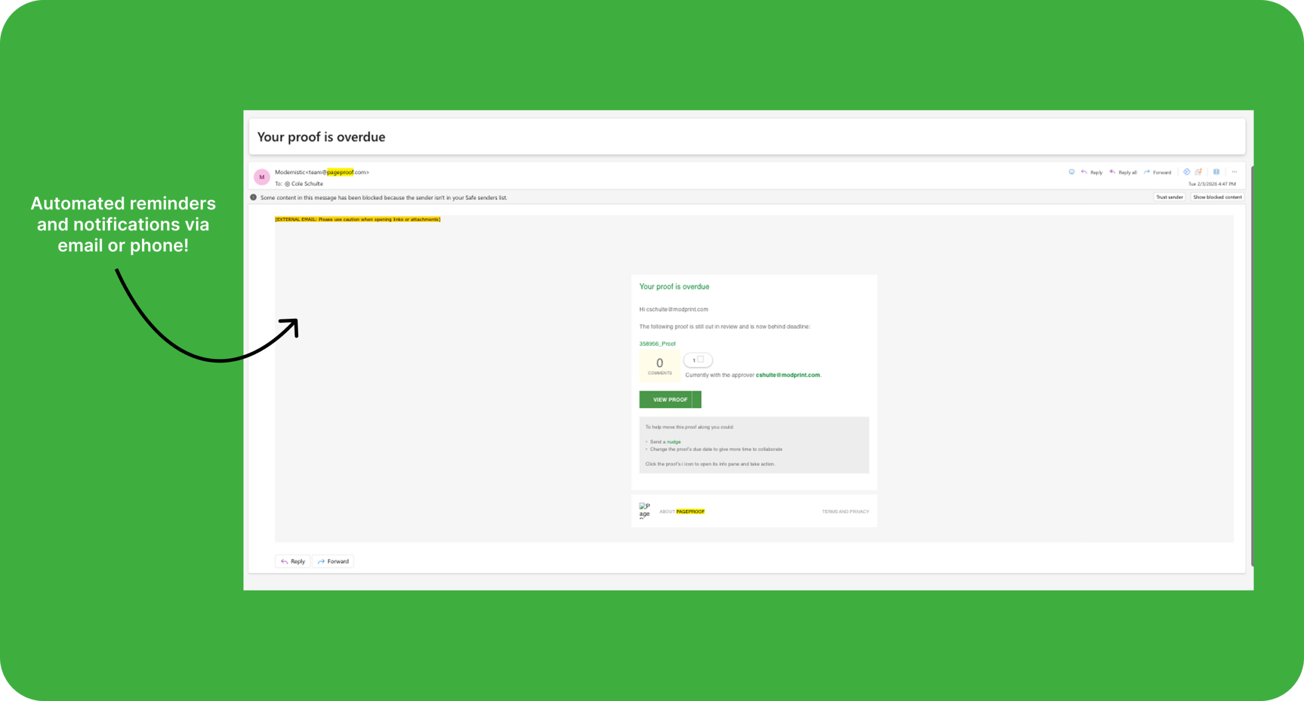Open the Terms and Privacy link

[x=845, y=511]
